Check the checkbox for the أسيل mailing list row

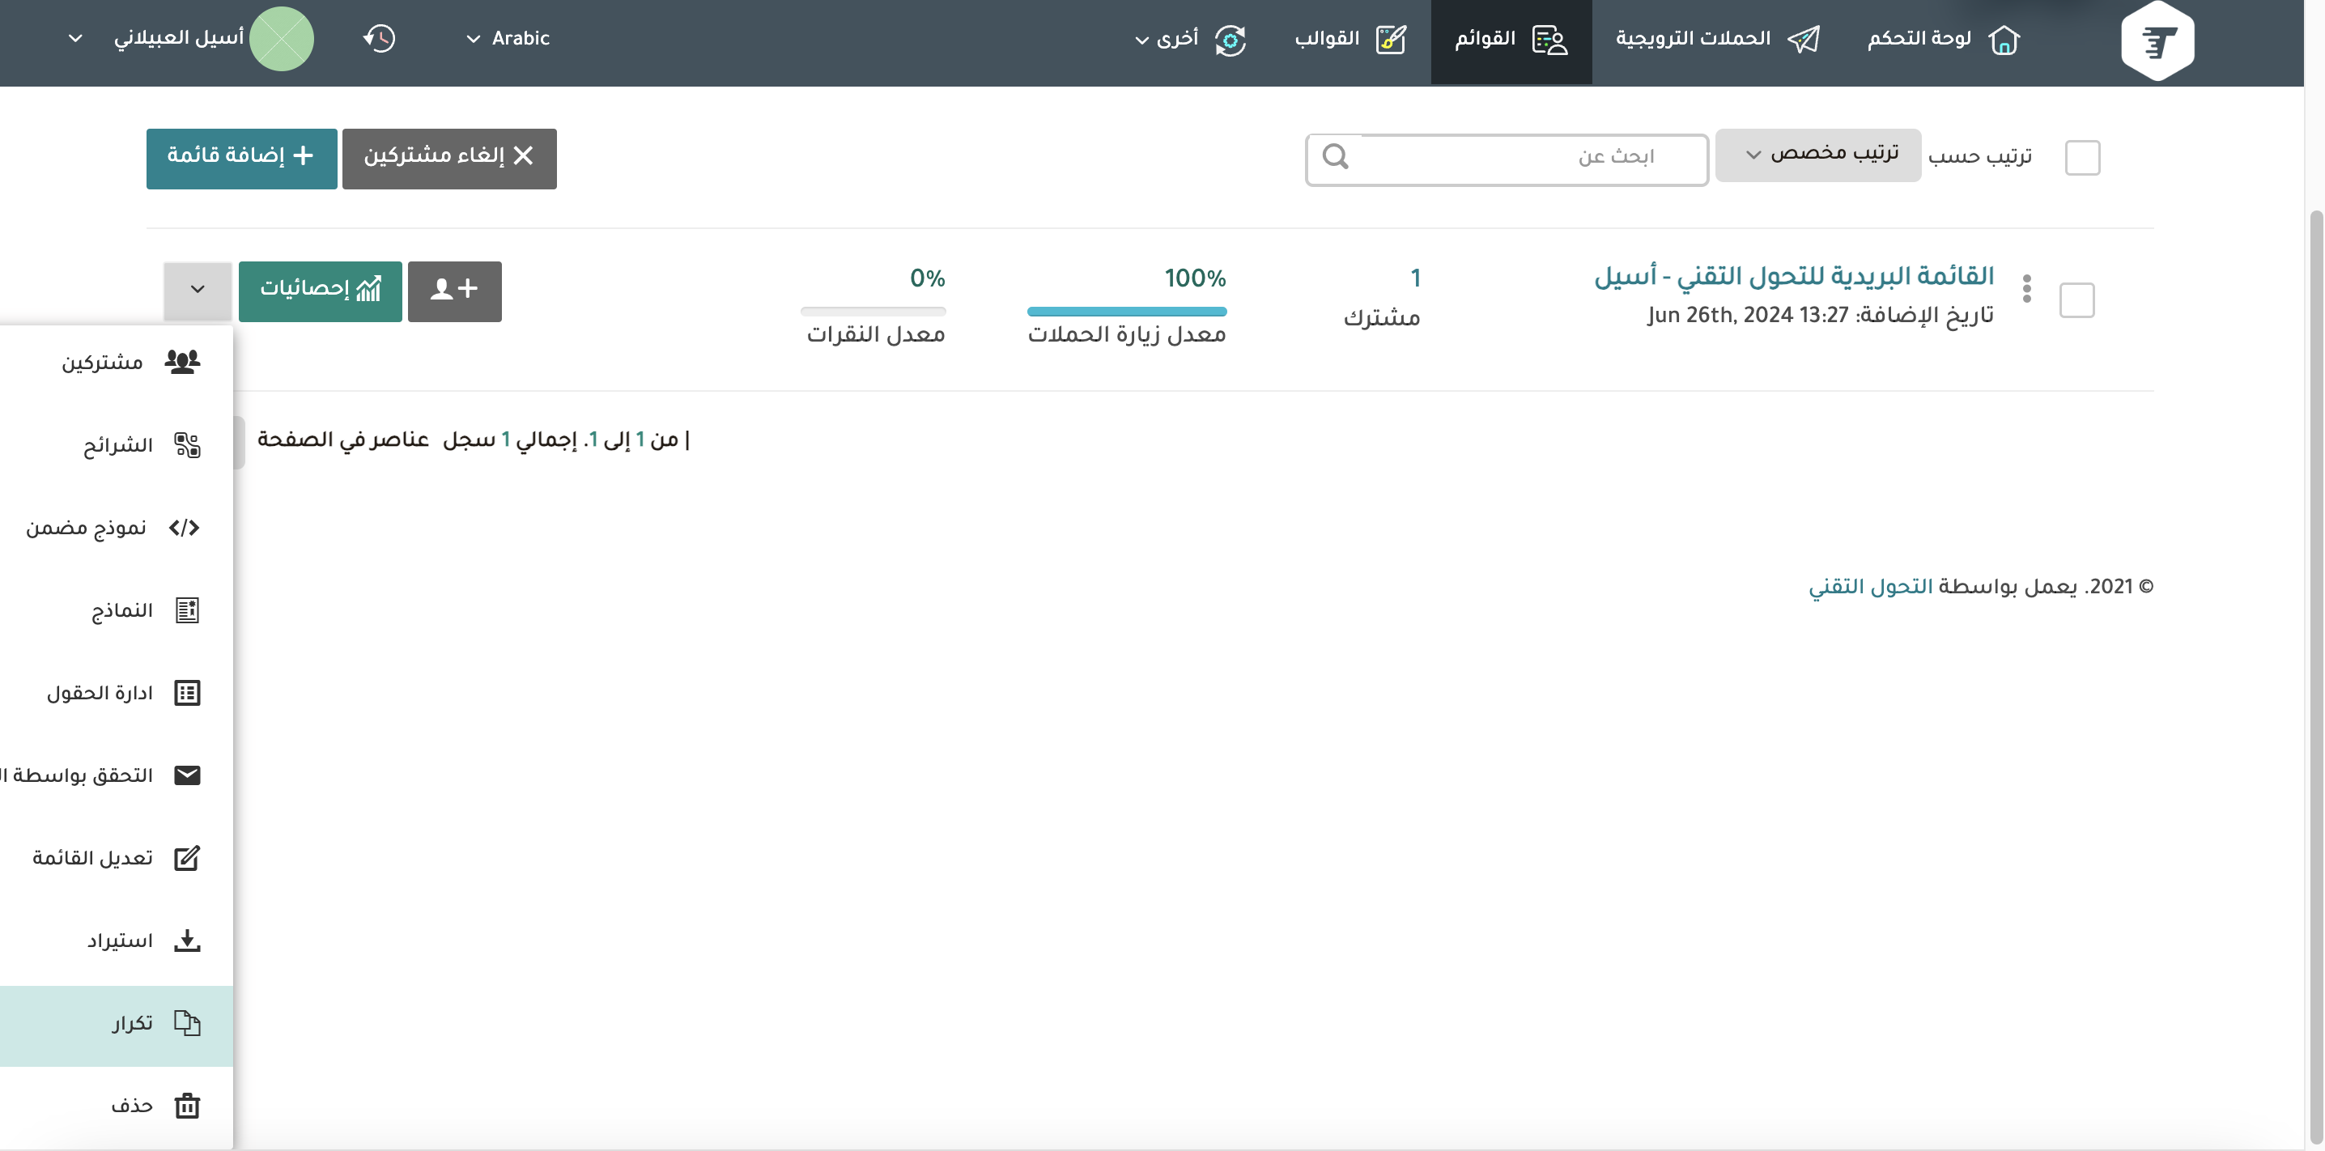coord(2076,300)
